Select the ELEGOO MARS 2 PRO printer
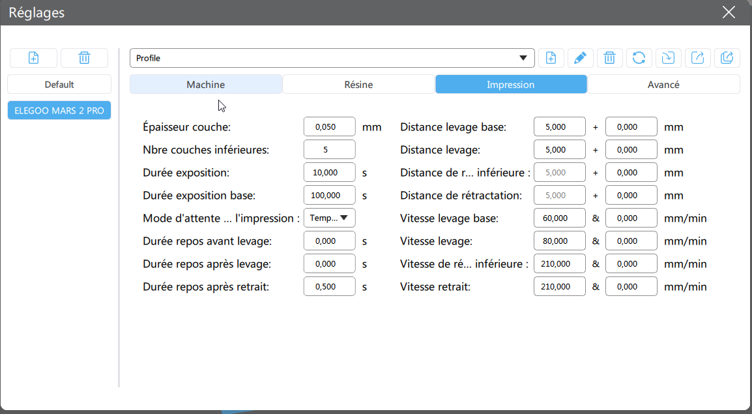The image size is (752, 414). click(59, 110)
